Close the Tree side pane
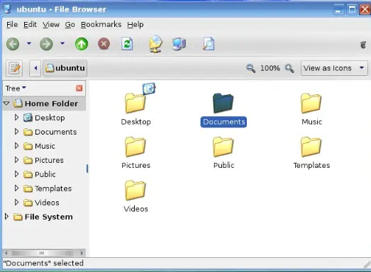 [79, 88]
